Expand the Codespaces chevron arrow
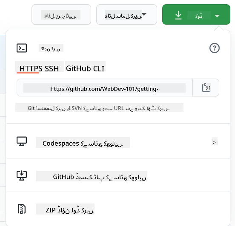 tap(214, 142)
